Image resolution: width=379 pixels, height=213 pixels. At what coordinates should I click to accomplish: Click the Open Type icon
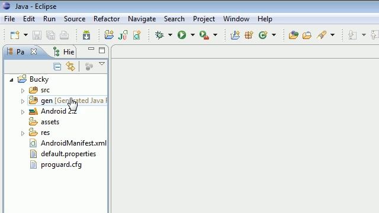pyautogui.click(x=294, y=35)
